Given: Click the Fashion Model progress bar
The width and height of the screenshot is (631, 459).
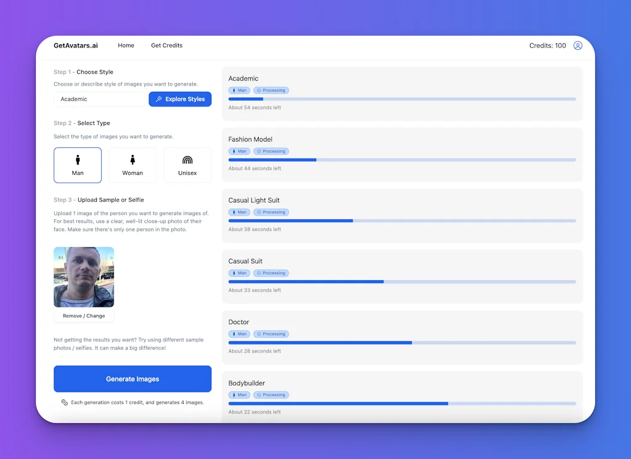Looking at the screenshot, I should [403, 160].
